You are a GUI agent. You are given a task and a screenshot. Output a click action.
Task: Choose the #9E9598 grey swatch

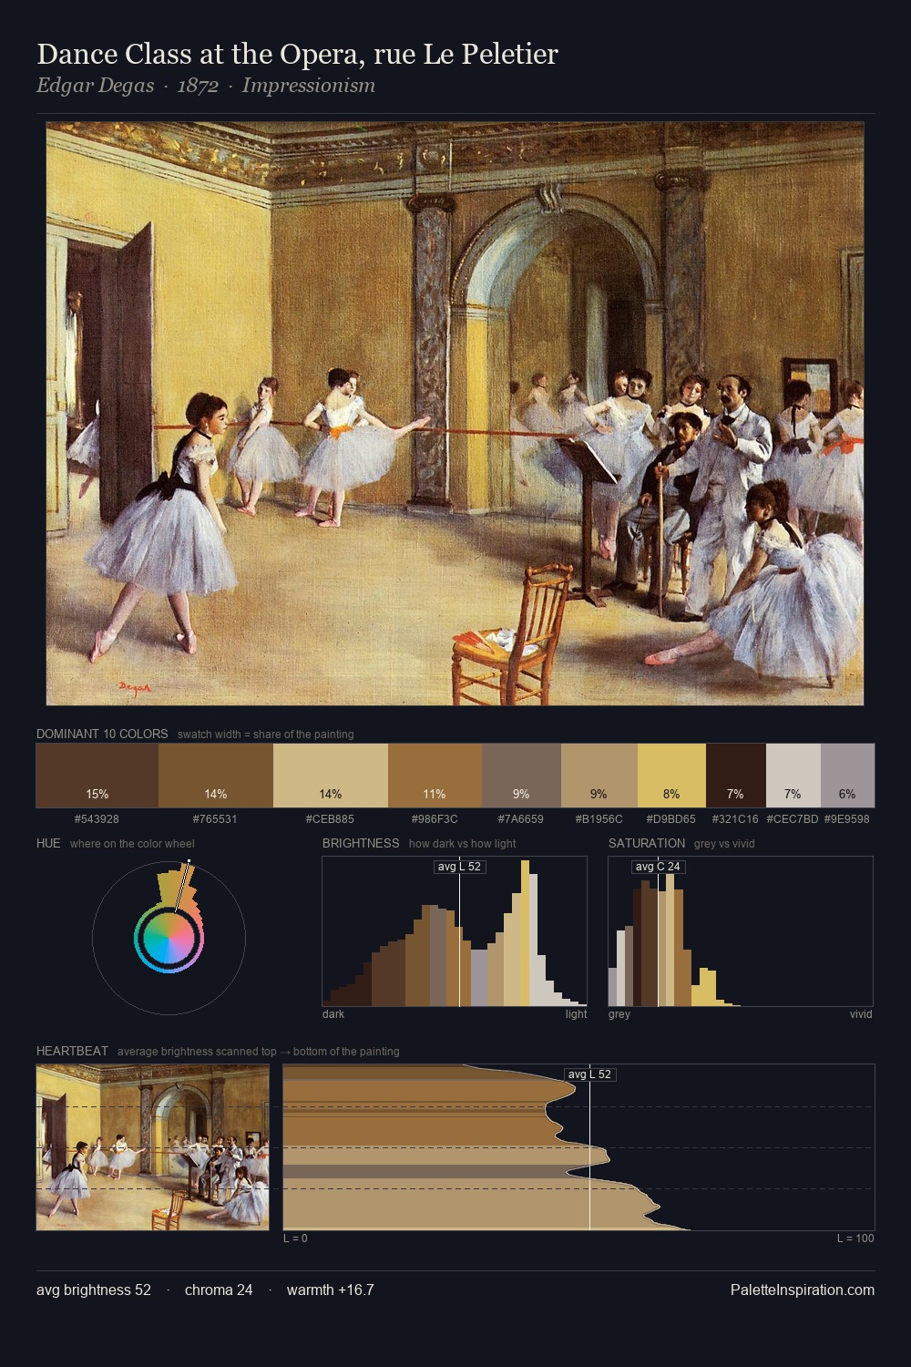click(847, 776)
